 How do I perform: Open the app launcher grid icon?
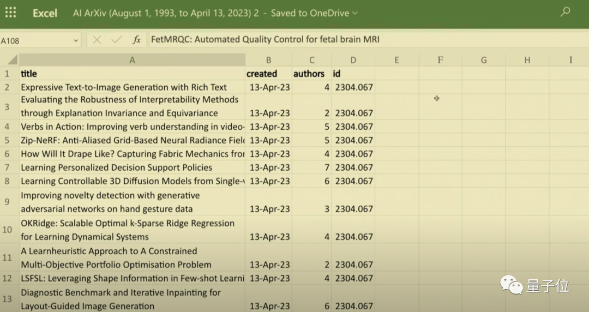tap(10, 13)
